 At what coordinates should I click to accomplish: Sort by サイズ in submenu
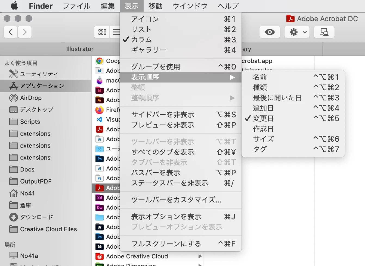(x=293, y=139)
